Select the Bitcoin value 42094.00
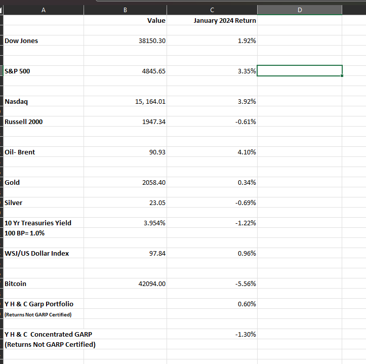This screenshot has height=364, width=366. pos(126,284)
